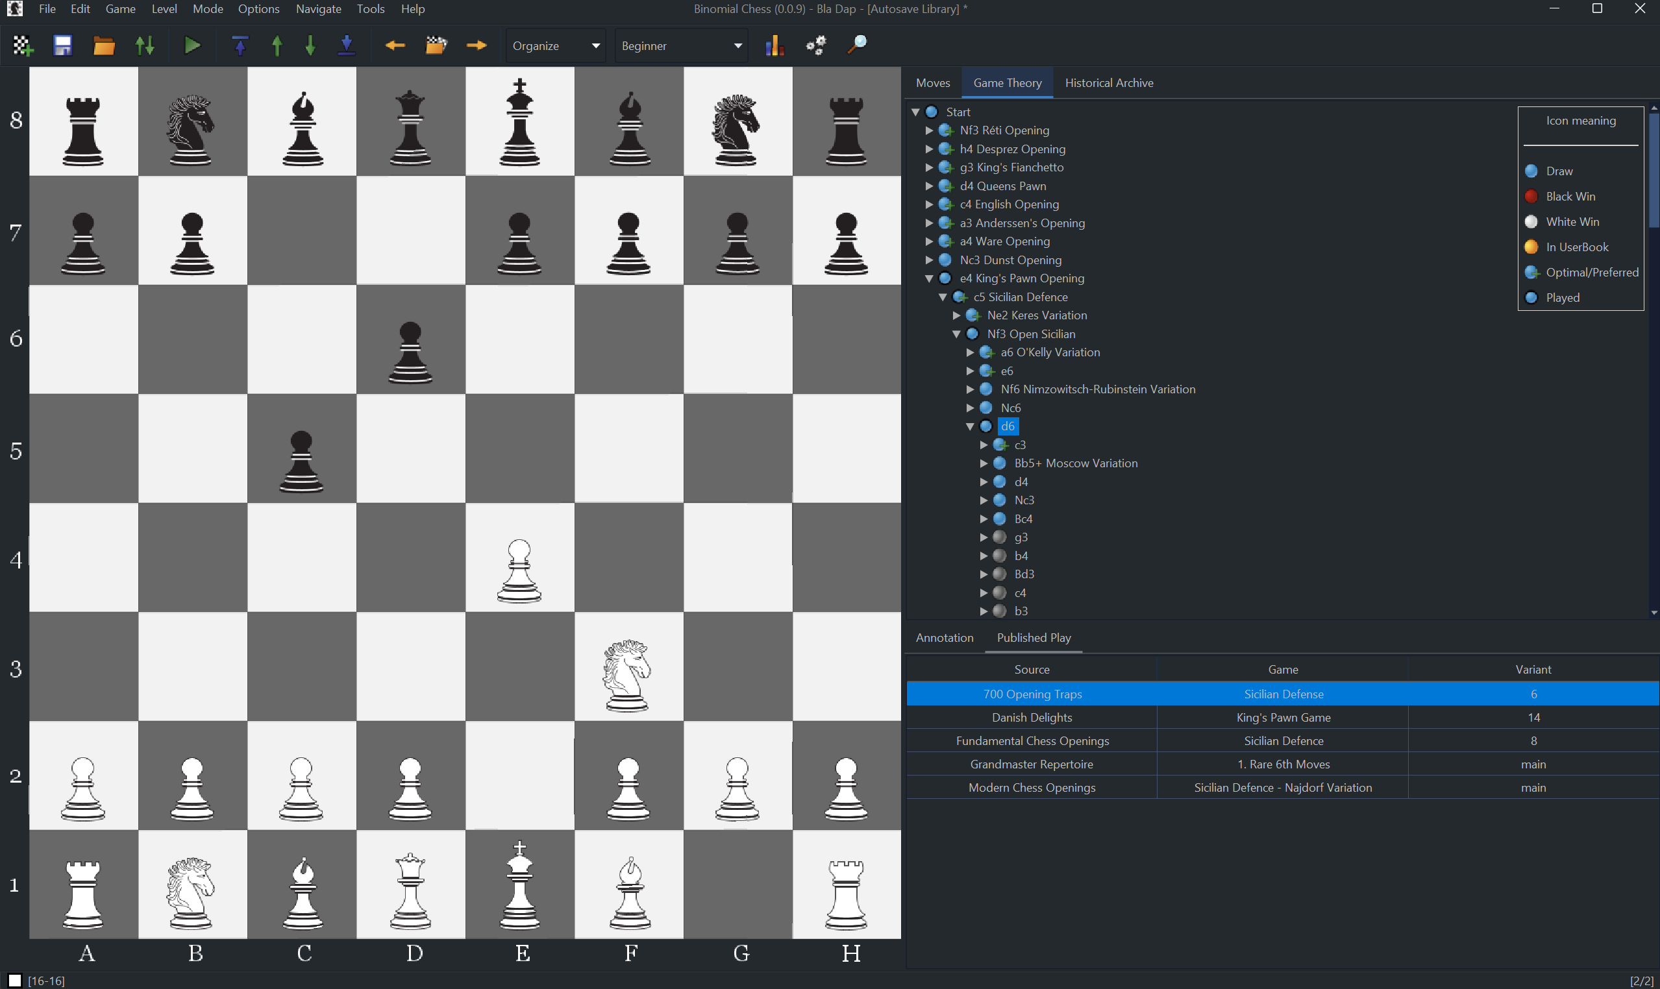Open the Navigate menu

pos(318,8)
